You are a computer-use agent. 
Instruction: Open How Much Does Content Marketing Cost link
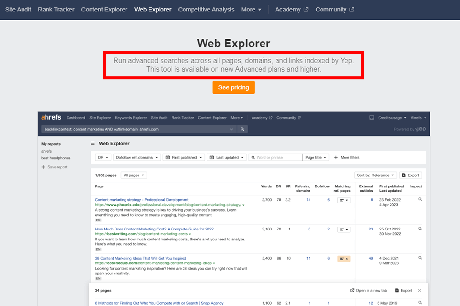(x=154, y=229)
